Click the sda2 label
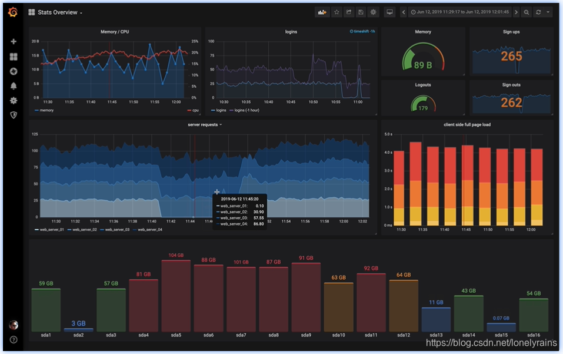This screenshot has width=563, height=354. pos(79,335)
